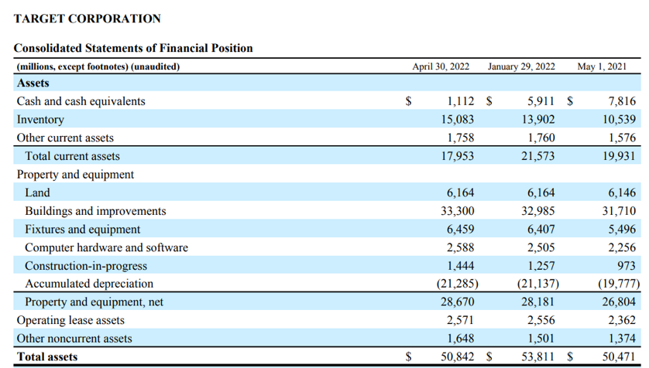Viewport: 649px width, 368px height.
Task: Select the Property and equipment heading
Action: (75, 174)
